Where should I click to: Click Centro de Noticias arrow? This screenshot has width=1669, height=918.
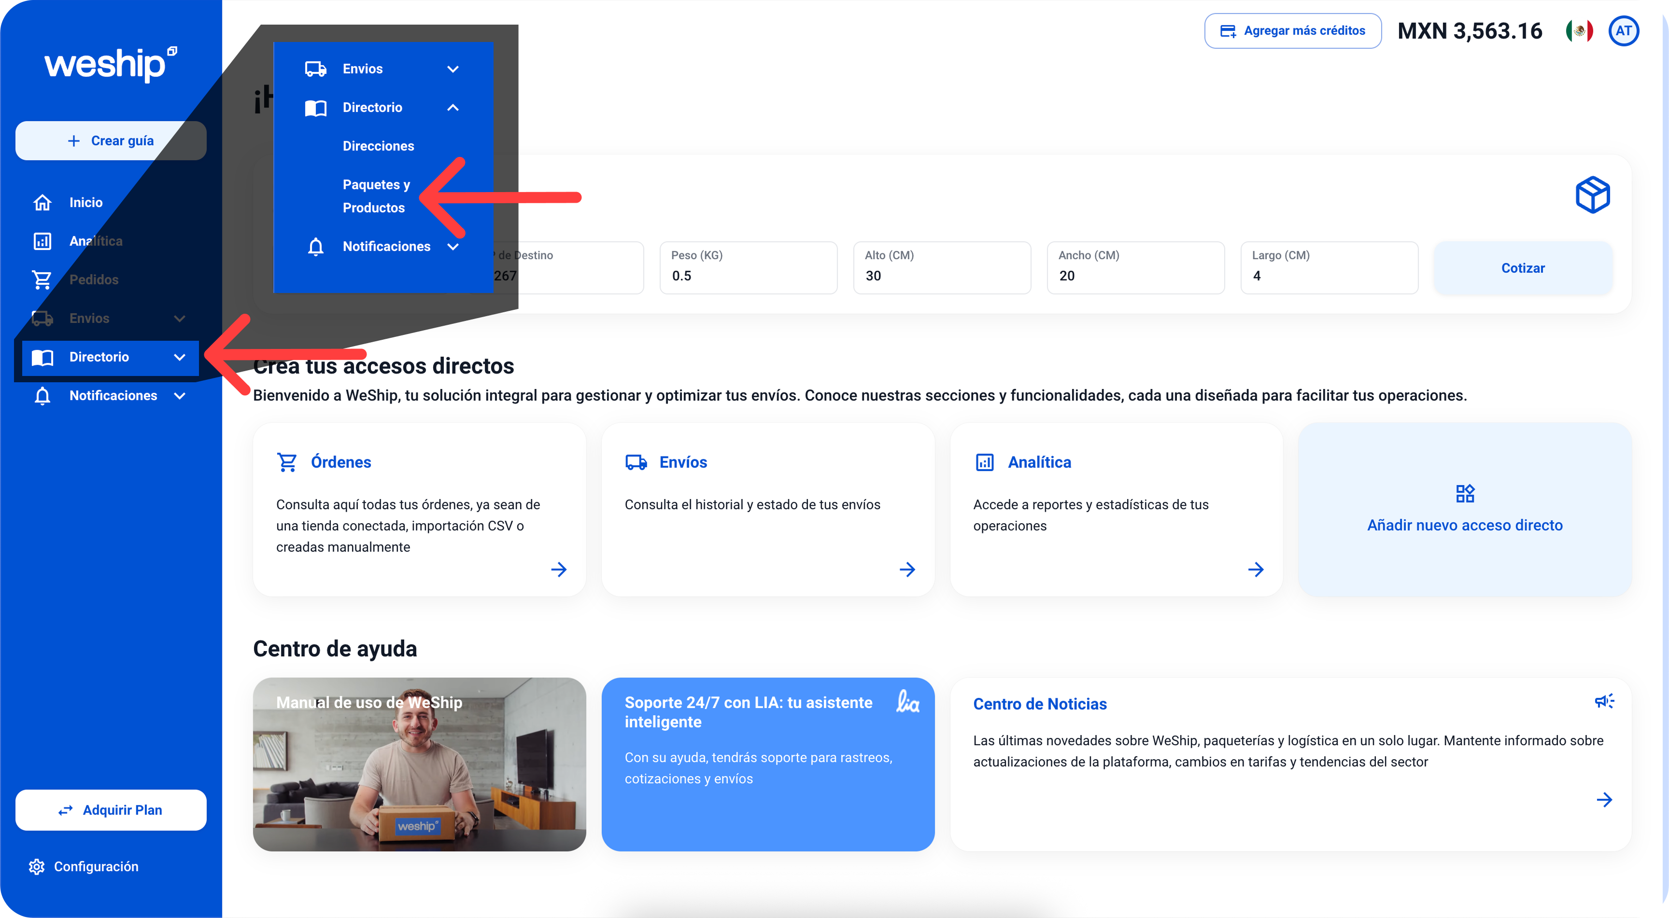[1604, 800]
